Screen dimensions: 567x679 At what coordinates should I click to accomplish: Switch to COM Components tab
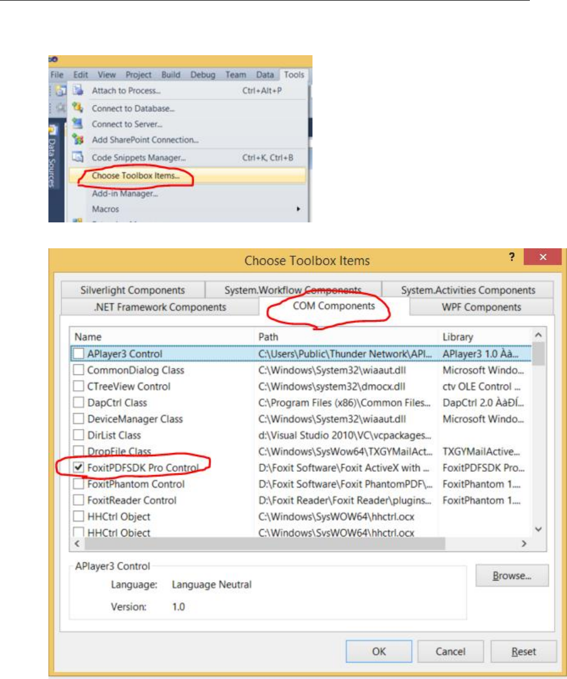[x=334, y=306]
